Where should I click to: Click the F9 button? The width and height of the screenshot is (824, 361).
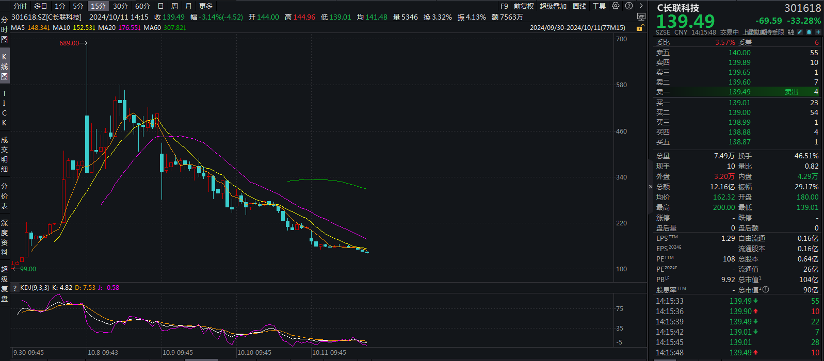pyautogui.click(x=504, y=6)
